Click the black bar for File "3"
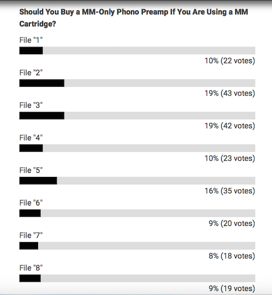Viewport: 272px width, 295px height. [42, 116]
